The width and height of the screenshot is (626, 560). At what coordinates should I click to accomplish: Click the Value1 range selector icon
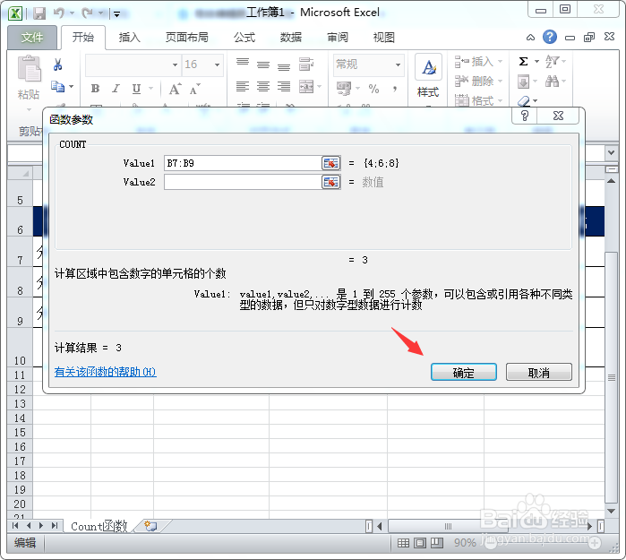pyautogui.click(x=331, y=163)
